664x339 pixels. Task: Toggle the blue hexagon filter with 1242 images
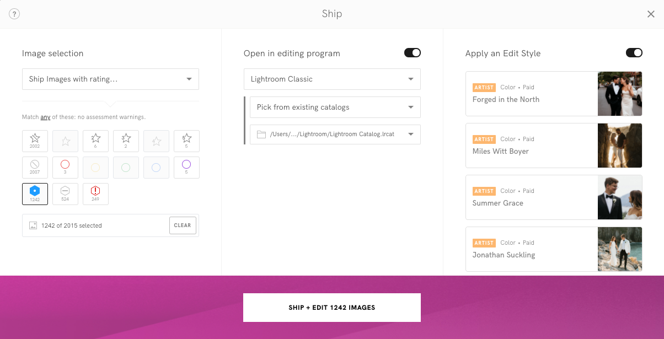(35, 194)
